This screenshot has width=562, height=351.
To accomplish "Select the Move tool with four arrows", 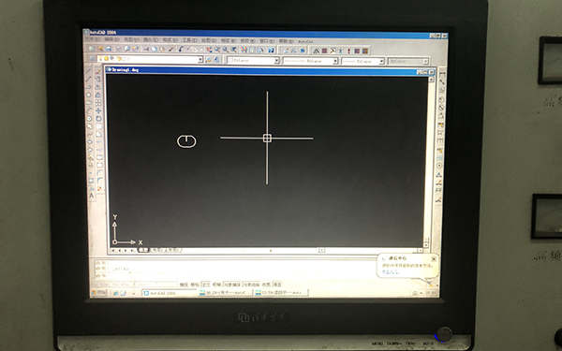I will (98, 110).
